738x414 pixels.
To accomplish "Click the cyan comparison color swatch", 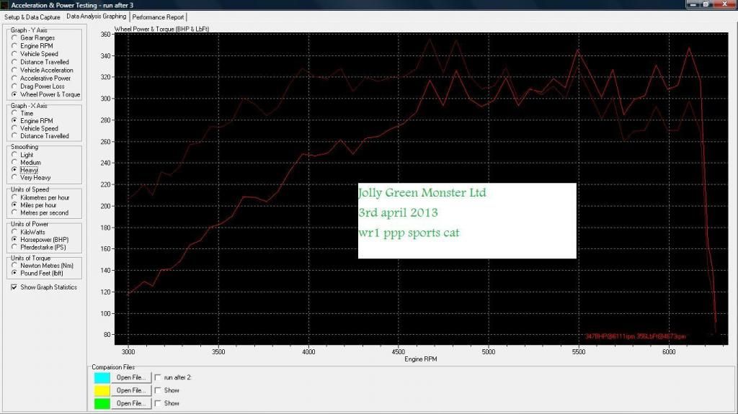I will [x=102, y=377].
